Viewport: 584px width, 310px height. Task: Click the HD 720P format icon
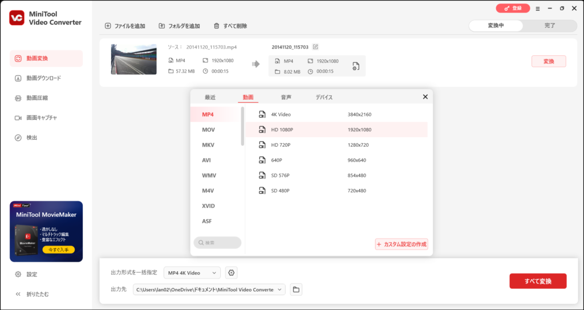click(x=262, y=145)
